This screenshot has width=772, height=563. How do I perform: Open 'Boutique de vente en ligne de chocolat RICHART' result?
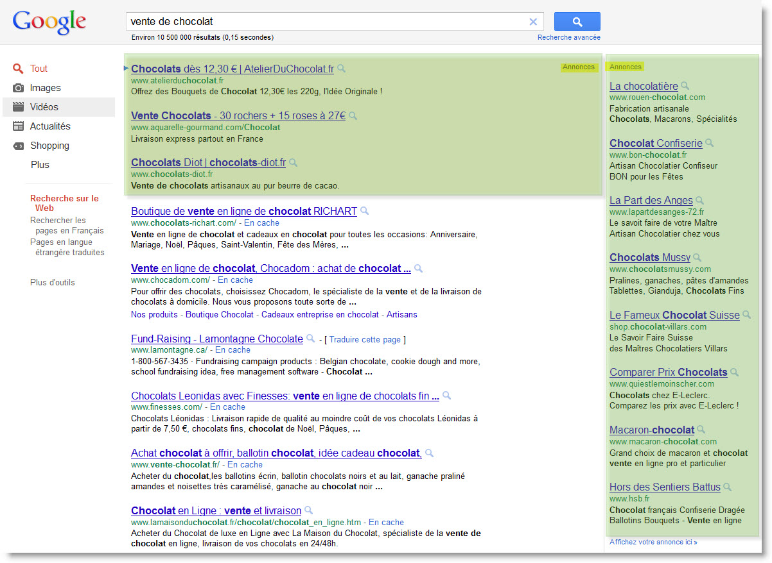pos(244,211)
